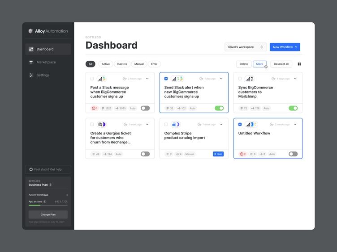
Task: Click the lifebuoy icon in Feel stuck button
Action: pos(31,169)
